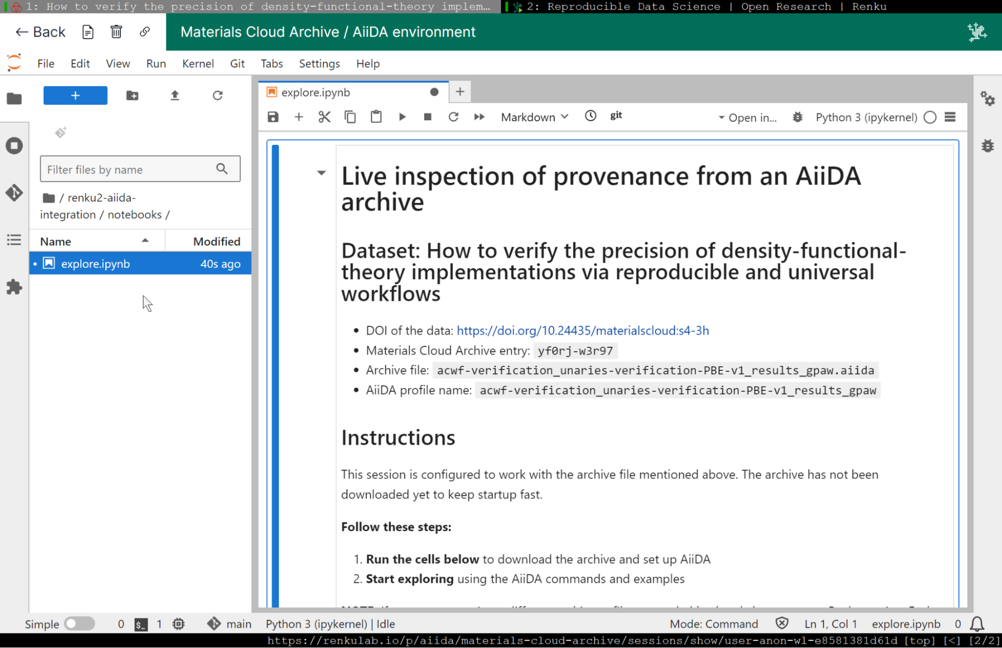Open the running terminals and kernels panel
The height and width of the screenshot is (648, 1002).
click(14, 146)
